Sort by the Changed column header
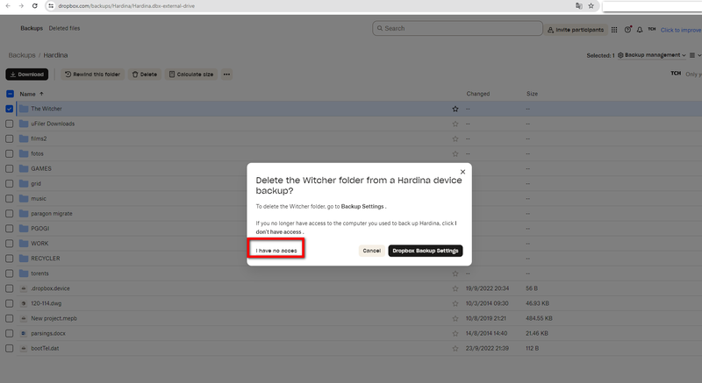 pos(478,94)
